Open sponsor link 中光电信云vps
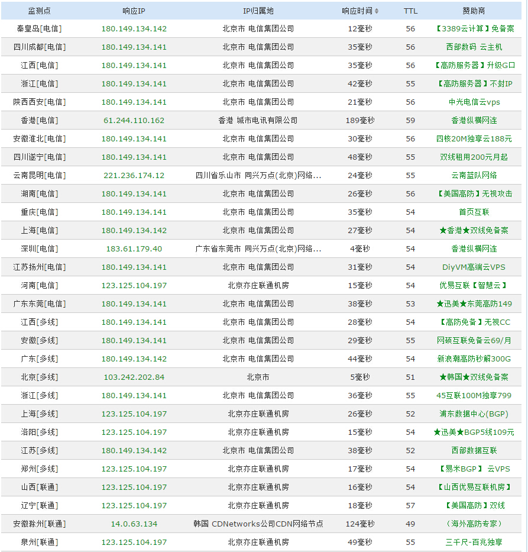528x552 pixels. [474, 102]
